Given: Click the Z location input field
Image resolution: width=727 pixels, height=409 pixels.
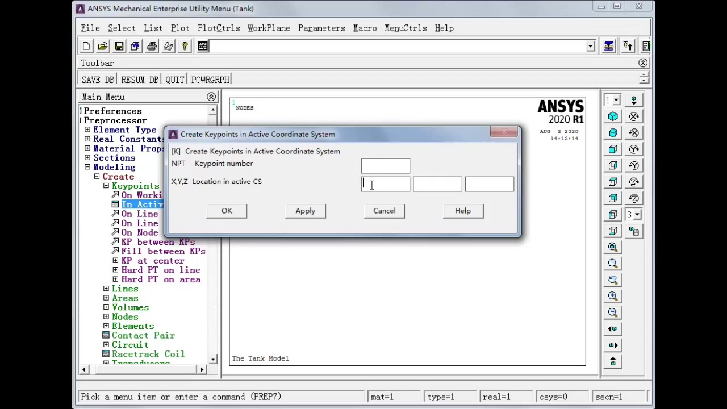Looking at the screenshot, I should [490, 184].
